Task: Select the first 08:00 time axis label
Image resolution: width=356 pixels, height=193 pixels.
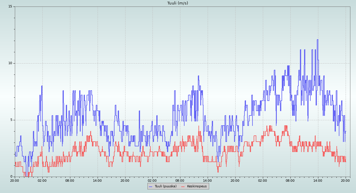Action: click(70, 180)
